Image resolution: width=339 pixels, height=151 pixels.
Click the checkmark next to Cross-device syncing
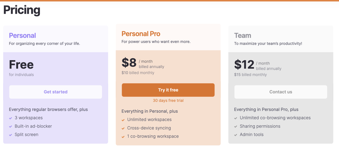pos(123,128)
